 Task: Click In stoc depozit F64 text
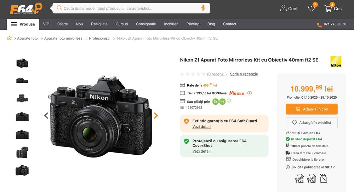coord(306,139)
